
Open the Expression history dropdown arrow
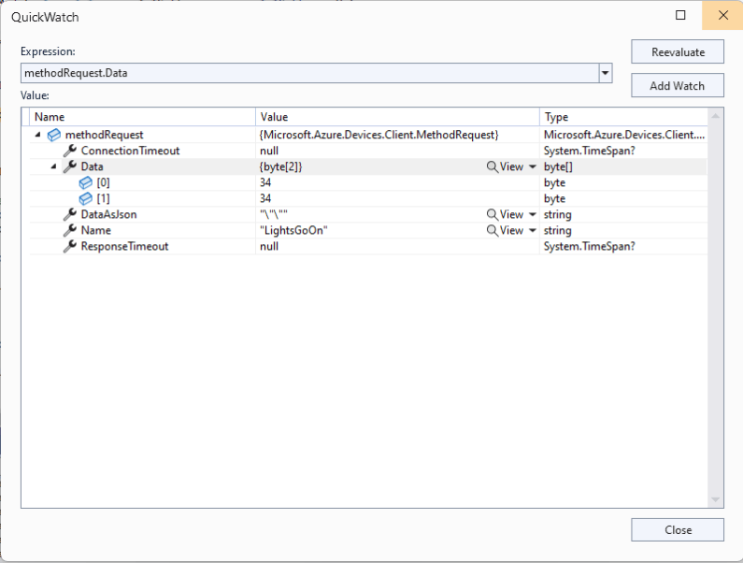pos(605,73)
